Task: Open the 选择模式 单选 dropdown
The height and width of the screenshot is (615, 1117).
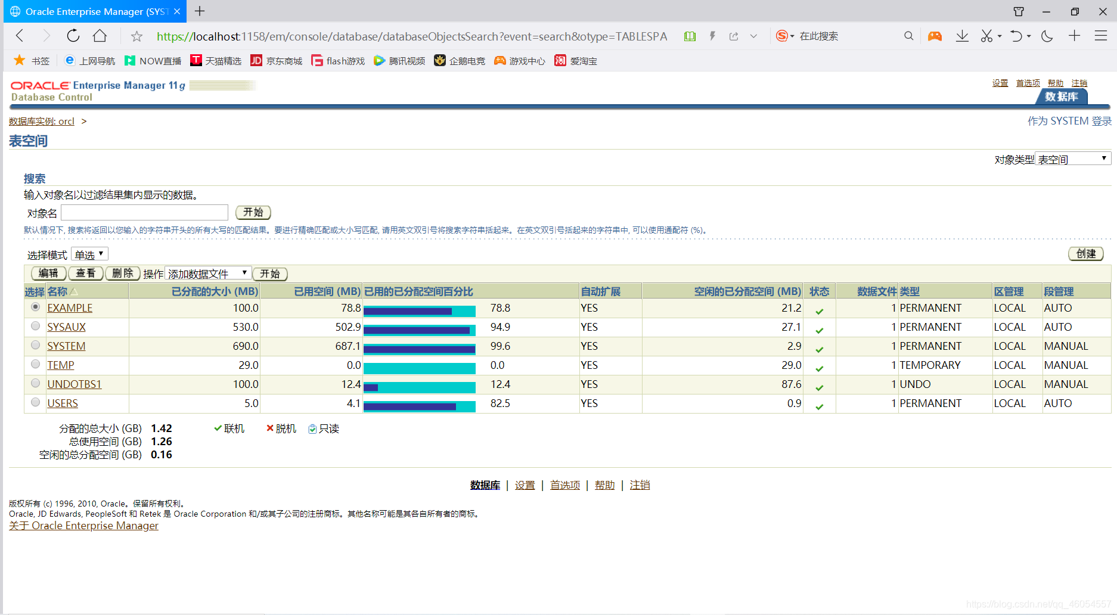Action: (89, 254)
